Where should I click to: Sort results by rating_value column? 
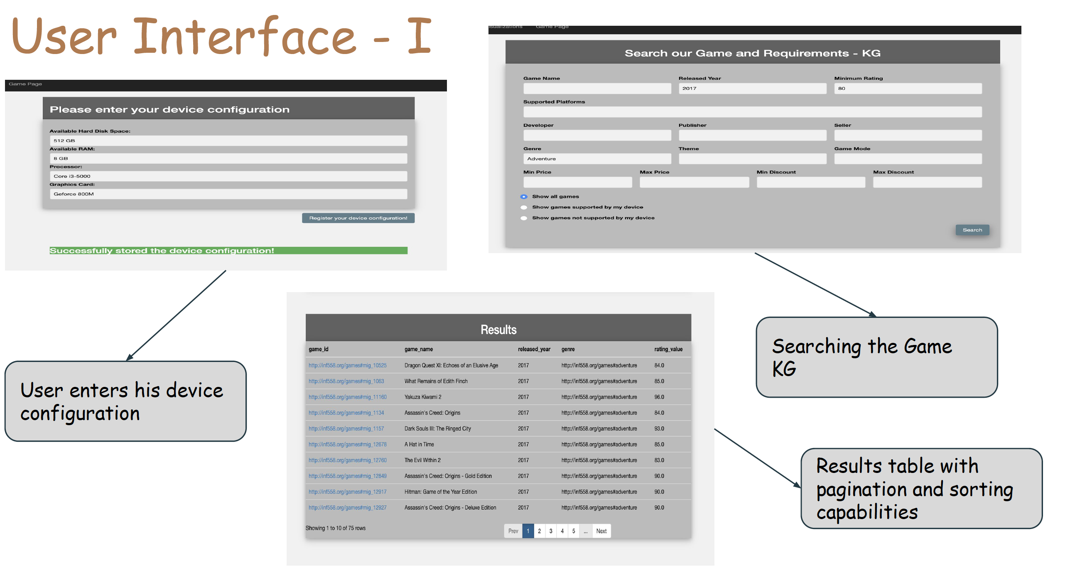click(668, 349)
